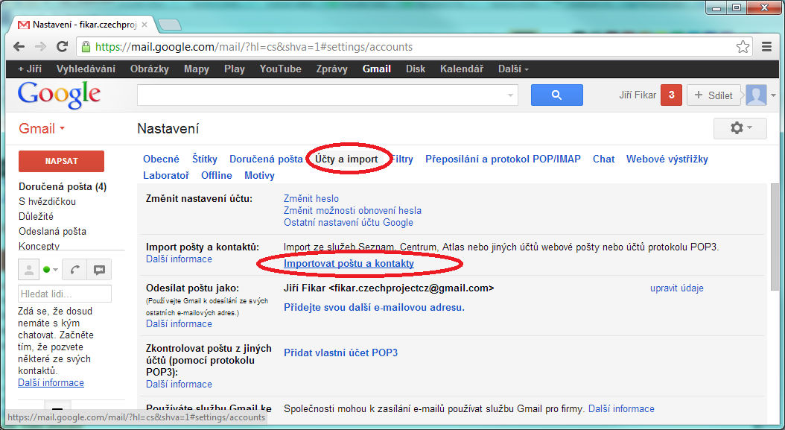Open the Chrome menu icon

click(x=766, y=47)
